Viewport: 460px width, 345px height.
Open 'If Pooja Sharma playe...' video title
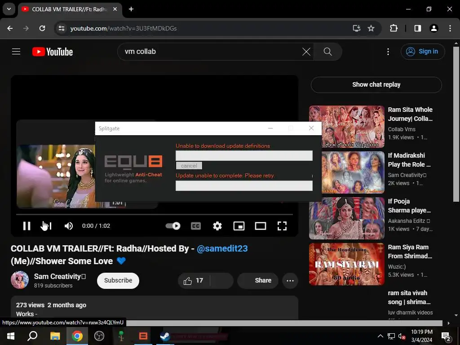tap(409, 206)
